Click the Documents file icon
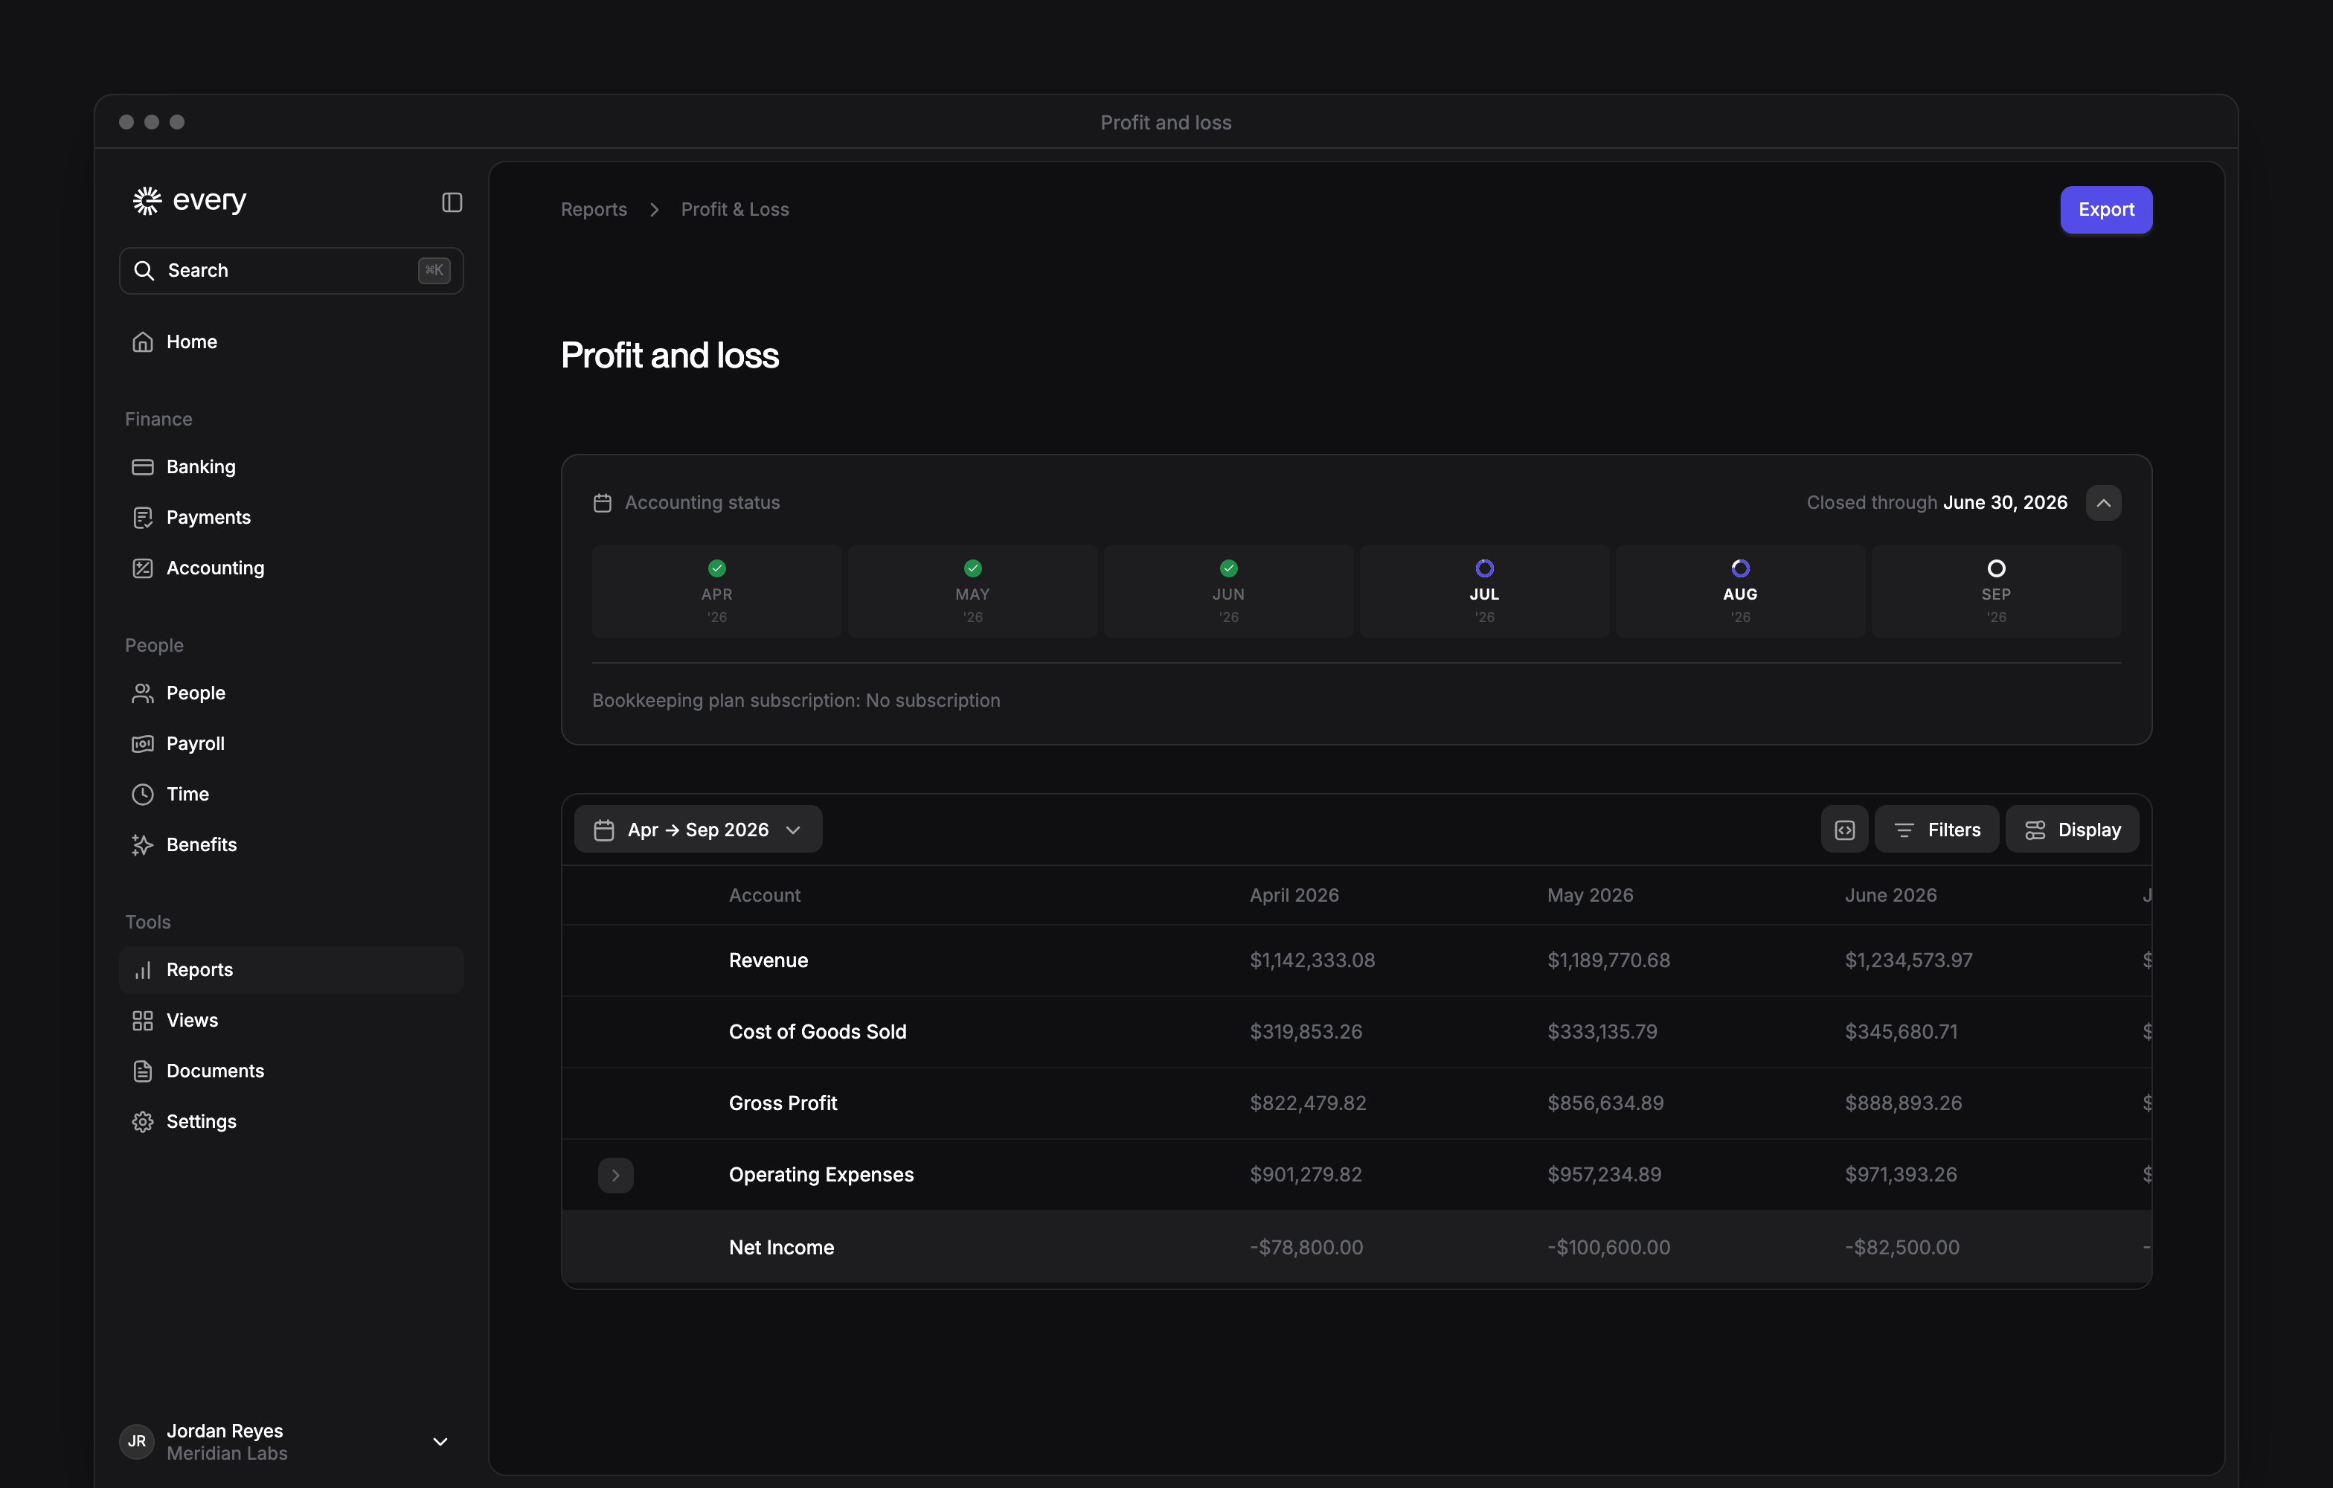The image size is (2333, 1488). point(142,1071)
